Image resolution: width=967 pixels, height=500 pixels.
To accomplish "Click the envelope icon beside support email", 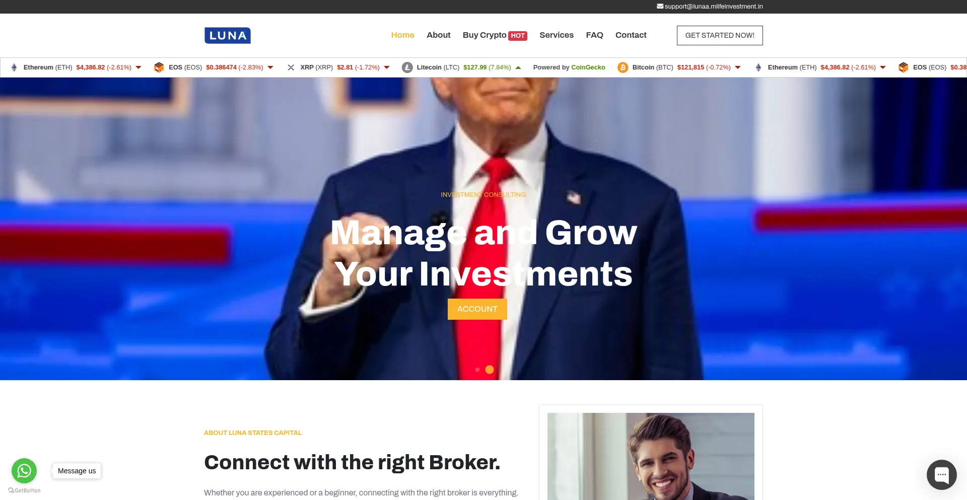I will tap(660, 7).
